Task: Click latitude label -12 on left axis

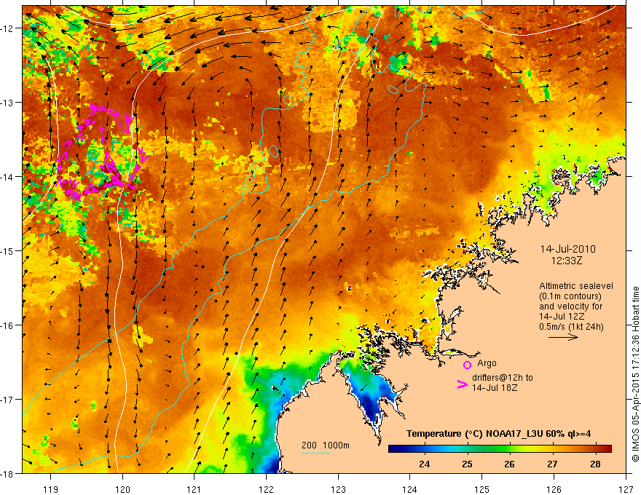Action: (x=9, y=28)
